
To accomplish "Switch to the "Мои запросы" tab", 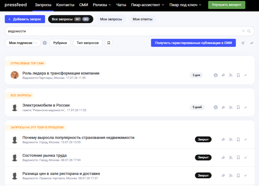I will tap(111, 19).
